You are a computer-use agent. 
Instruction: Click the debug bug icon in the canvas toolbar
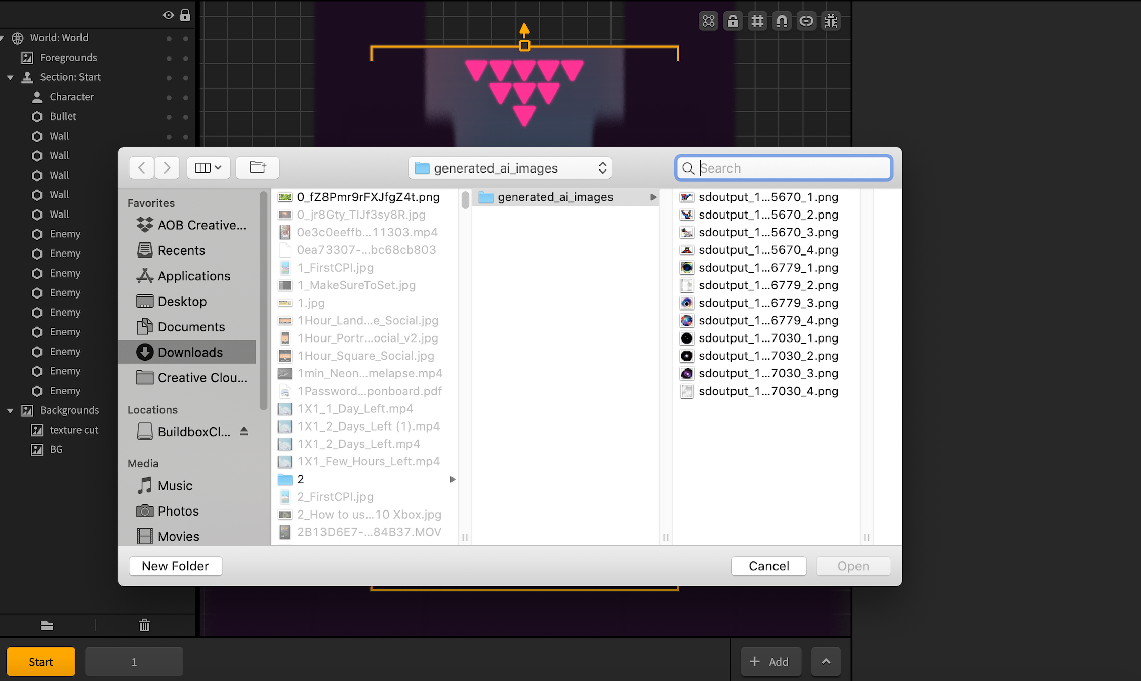click(x=831, y=21)
